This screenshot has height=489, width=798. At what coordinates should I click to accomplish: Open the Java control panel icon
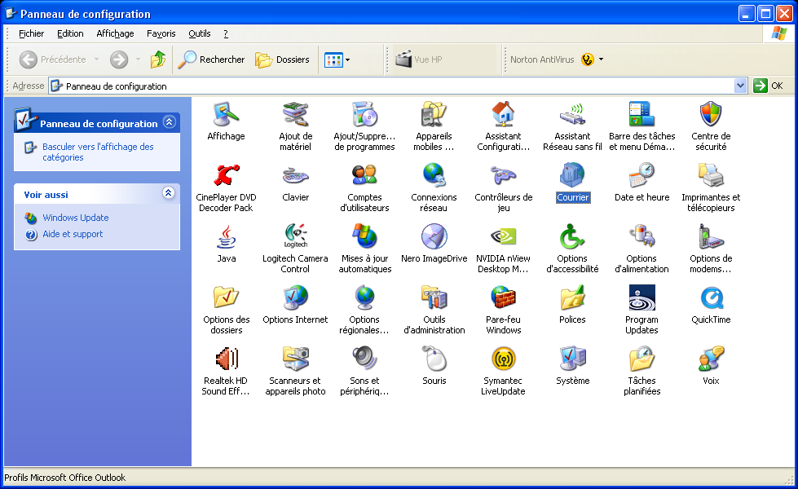point(226,237)
